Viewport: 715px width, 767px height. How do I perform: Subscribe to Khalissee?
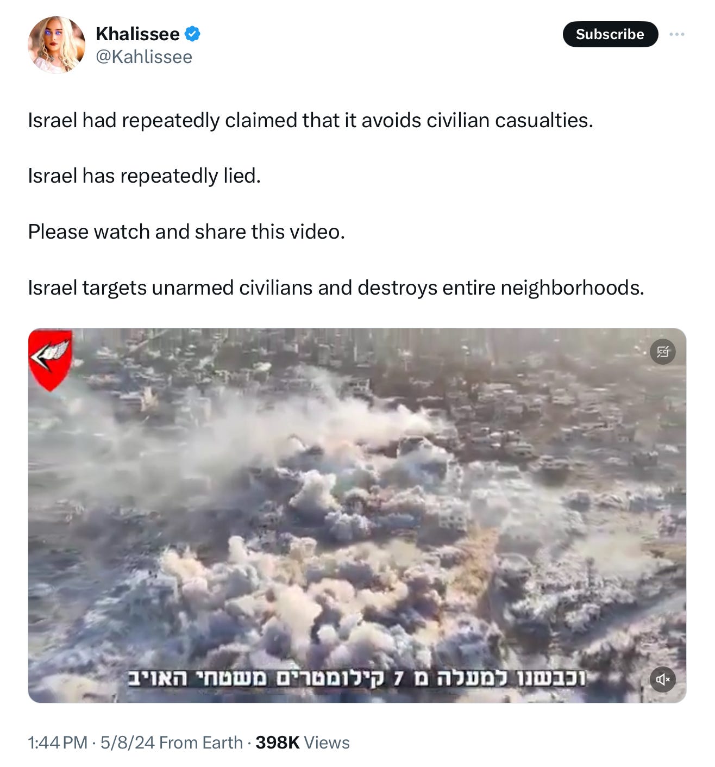pyautogui.click(x=610, y=34)
